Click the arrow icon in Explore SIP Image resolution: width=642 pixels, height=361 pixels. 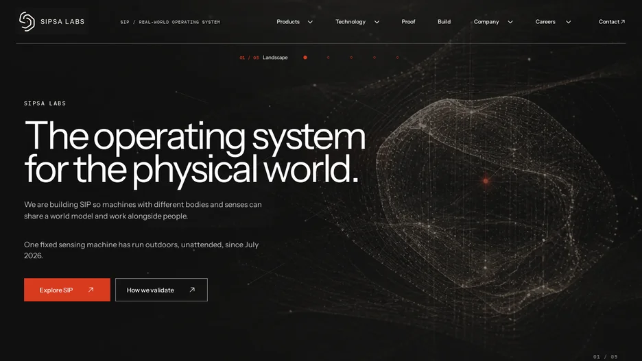coord(91,290)
